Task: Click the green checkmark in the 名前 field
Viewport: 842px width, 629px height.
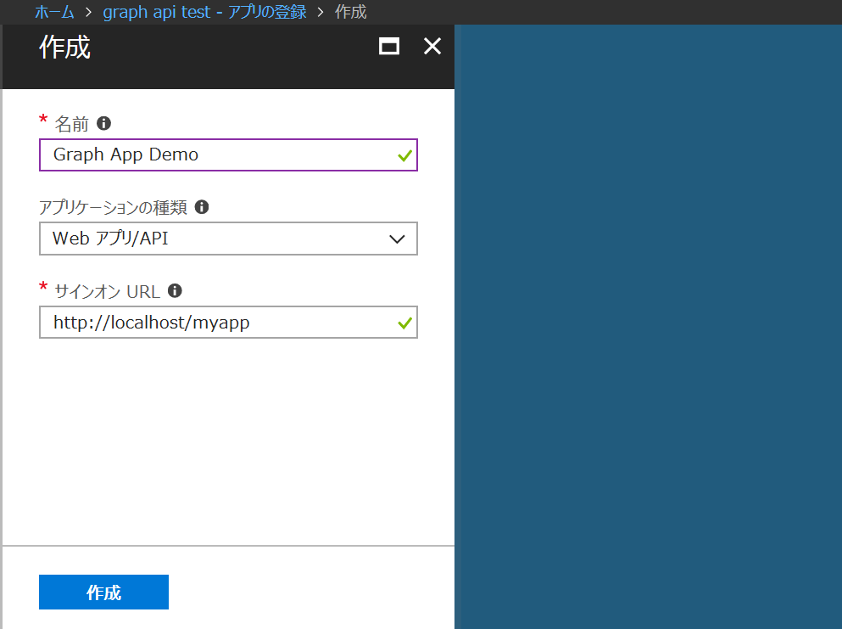Action: (x=405, y=156)
